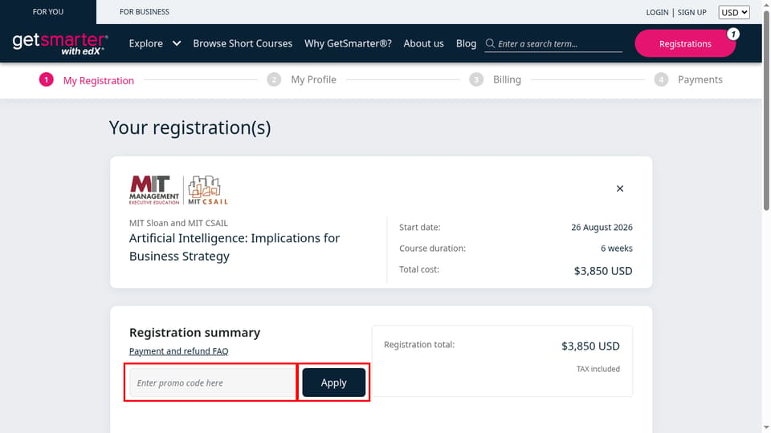Open Browse Short Courses menu item
The height and width of the screenshot is (433, 771).
(x=243, y=43)
